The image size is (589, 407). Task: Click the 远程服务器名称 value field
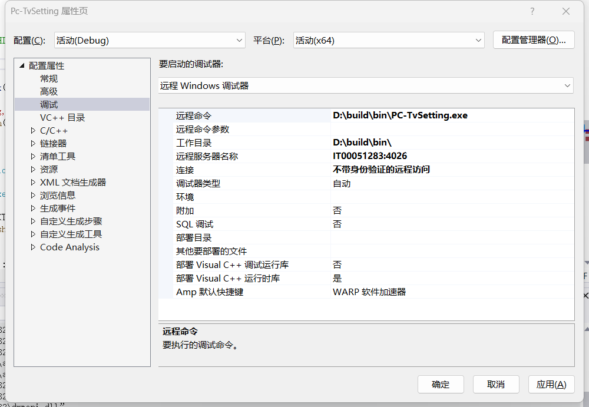(x=451, y=156)
